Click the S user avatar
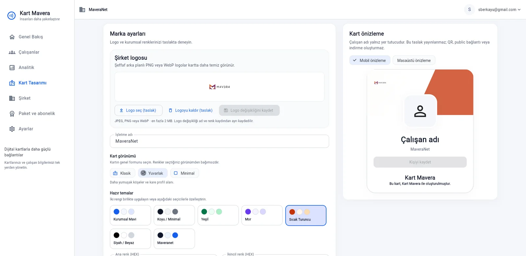The height and width of the screenshot is (256, 526). [469, 10]
